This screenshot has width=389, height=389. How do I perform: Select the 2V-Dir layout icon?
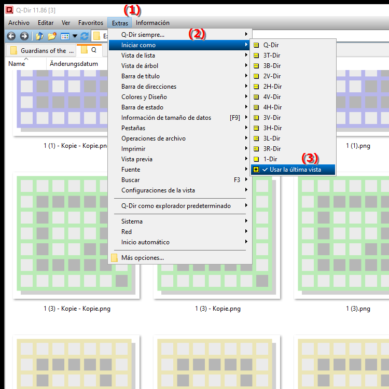pyautogui.click(x=256, y=76)
